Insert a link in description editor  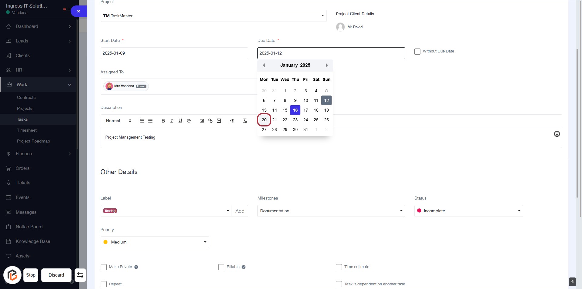pyautogui.click(x=210, y=121)
